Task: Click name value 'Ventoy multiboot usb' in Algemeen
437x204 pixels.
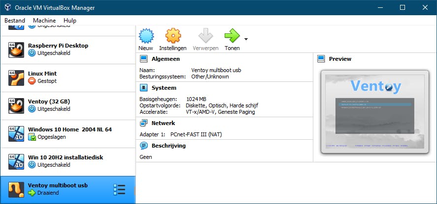Action: point(216,70)
